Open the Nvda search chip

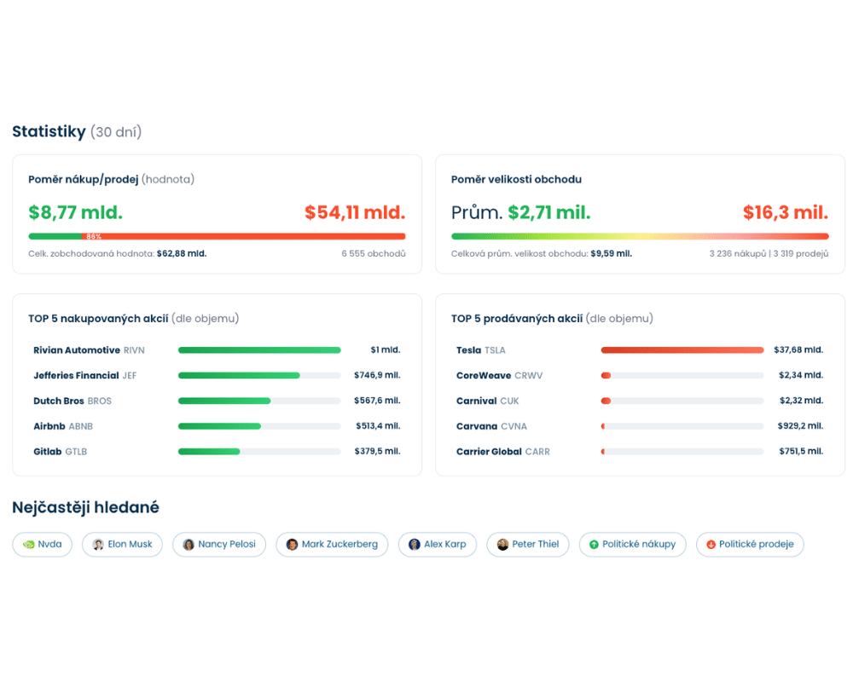[x=43, y=545]
